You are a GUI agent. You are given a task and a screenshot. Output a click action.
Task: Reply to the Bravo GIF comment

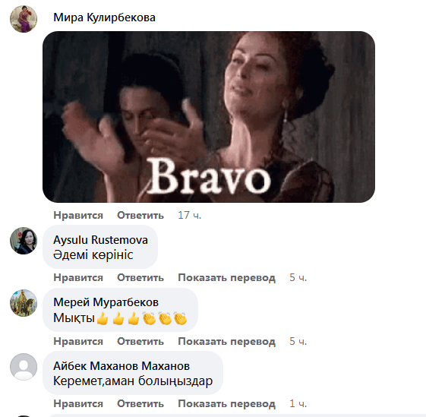pos(140,215)
